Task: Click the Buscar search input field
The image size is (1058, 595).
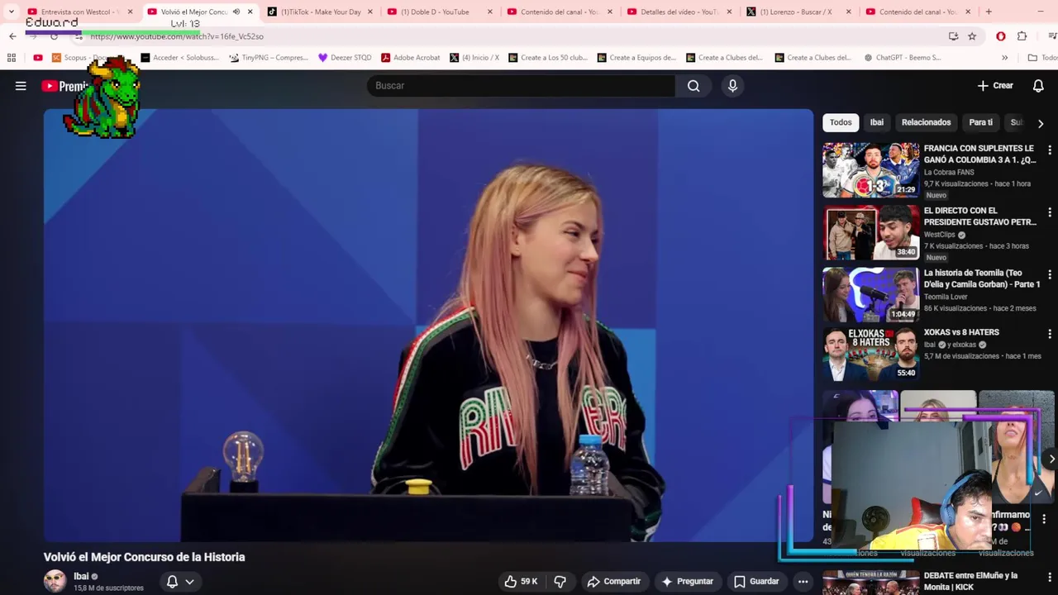Action: 521,86
